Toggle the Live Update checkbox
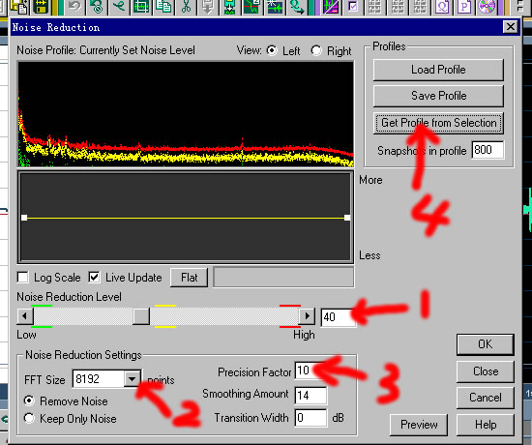The width and height of the screenshot is (532, 445). point(94,277)
